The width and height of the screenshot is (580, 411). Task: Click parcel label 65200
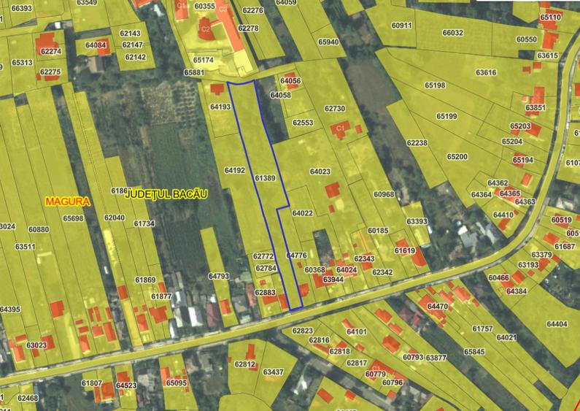[457, 157]
